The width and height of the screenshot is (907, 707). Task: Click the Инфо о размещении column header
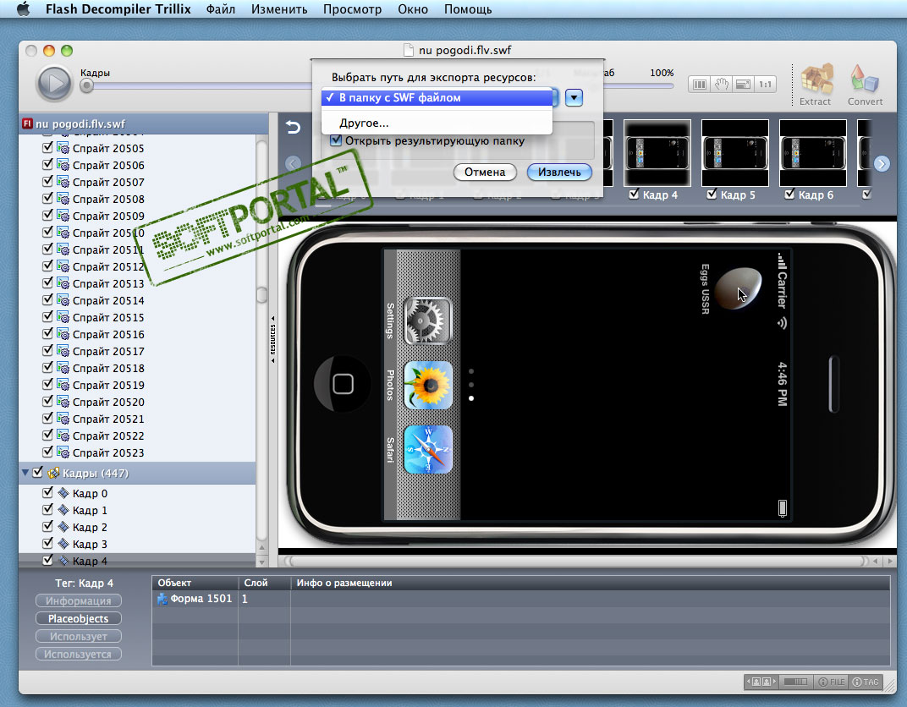click(590, 583)
